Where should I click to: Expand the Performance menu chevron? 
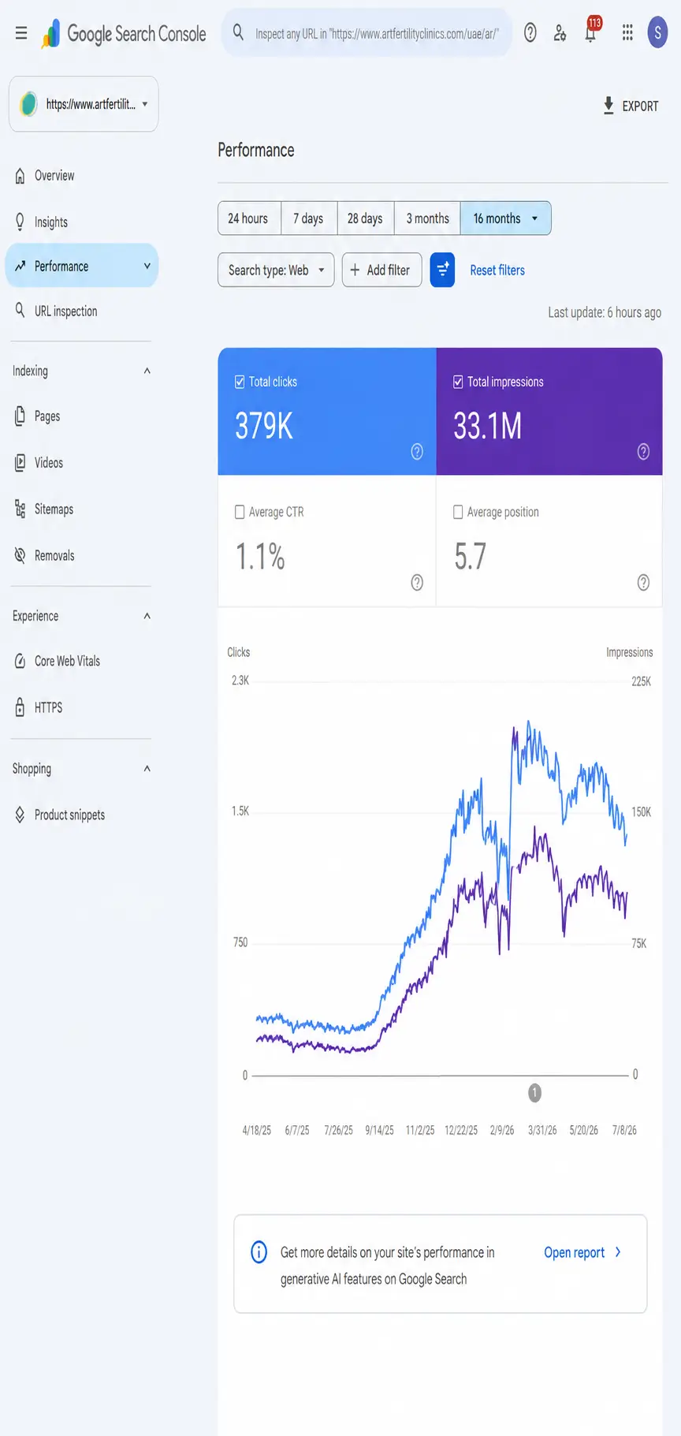click(x=147, y=266)
